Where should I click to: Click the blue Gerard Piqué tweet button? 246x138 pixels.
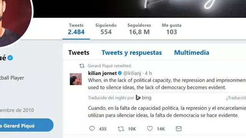[x=26, y=125]
